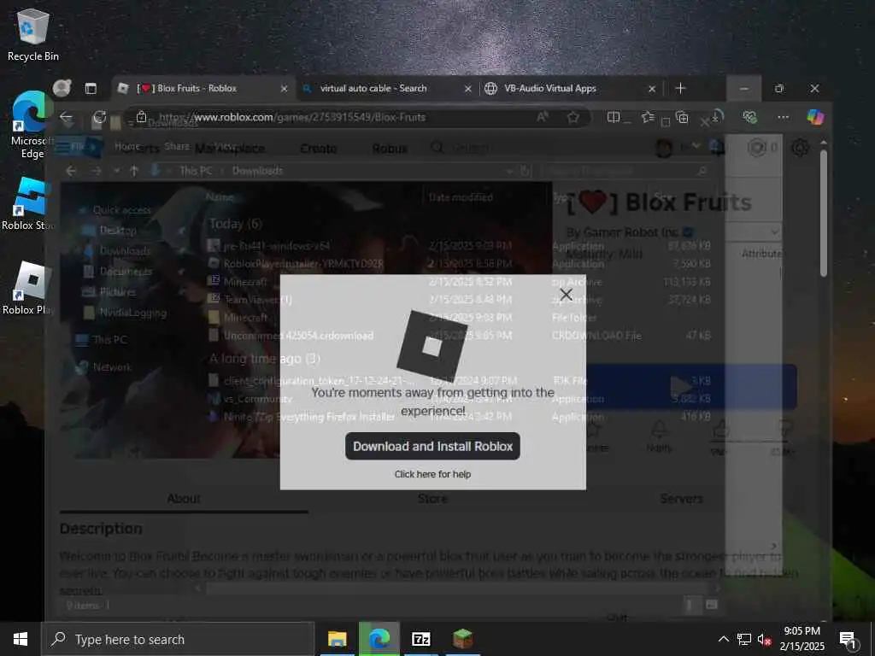875x656 pixels.
Task: Click the blue Roblox Play button
Action: pyautogui.click(x=680, y=387)
